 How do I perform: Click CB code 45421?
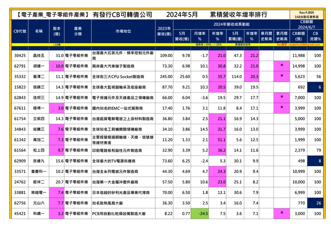(x=20, y=213)
